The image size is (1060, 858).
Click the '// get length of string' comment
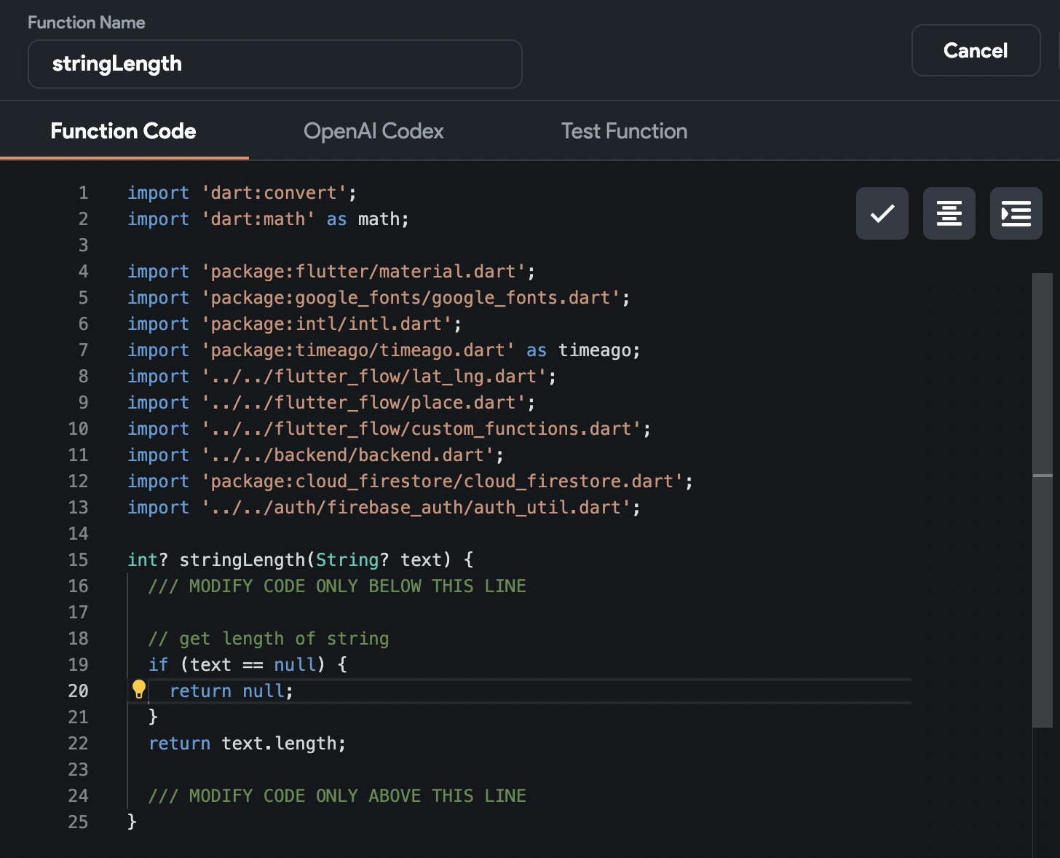pyautogui.click(x=269, y=639)
